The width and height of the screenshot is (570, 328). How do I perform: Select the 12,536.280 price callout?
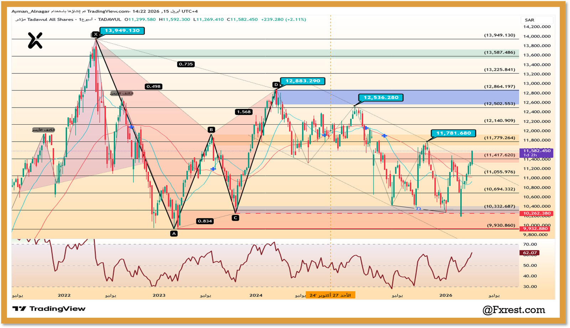coord(381,98)
